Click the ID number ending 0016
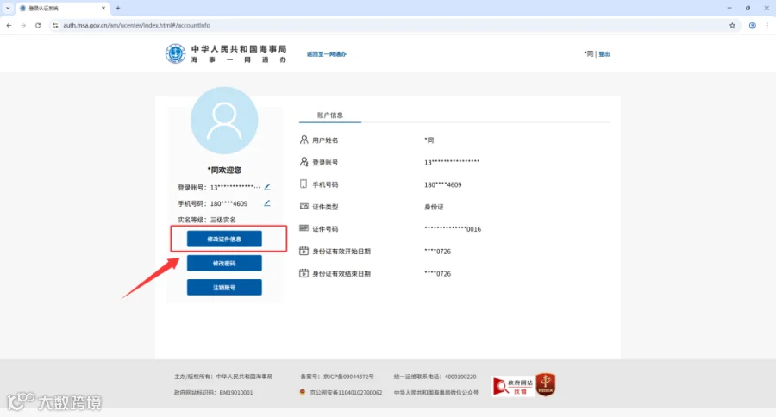Viewport: 776px width, 417px height. (453, 229)
